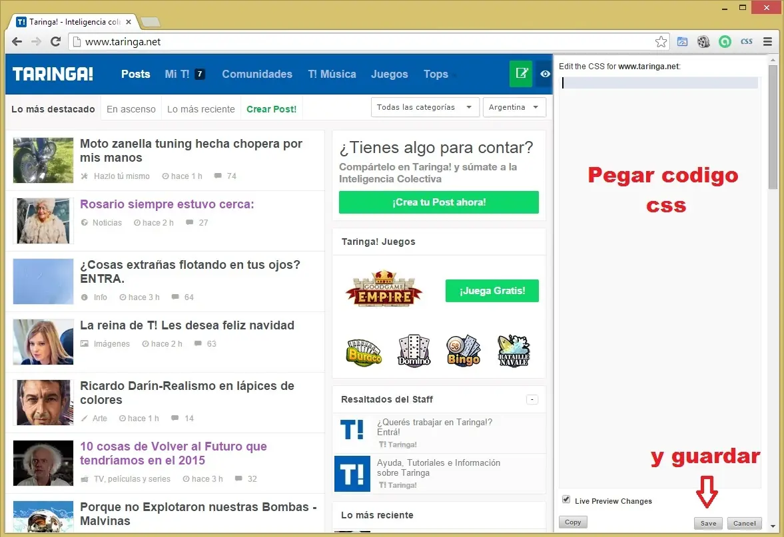Click Mi T! notification badge 7

point(200,74)
